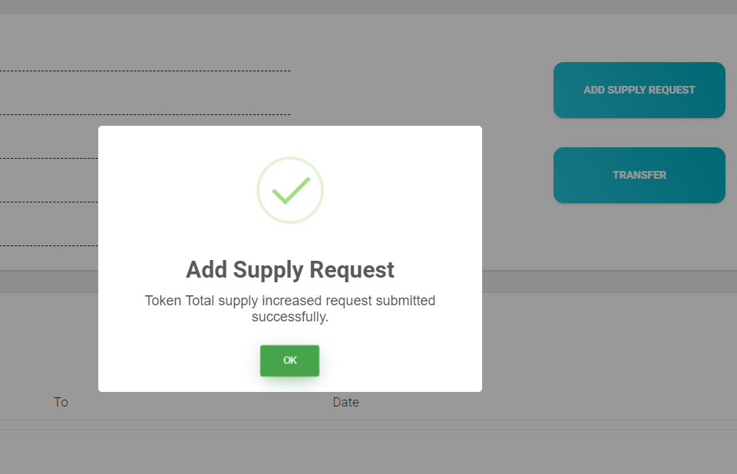737x474 pixels.
Task: Click the gray divider band above the table
Action: (x=614, y=281)
